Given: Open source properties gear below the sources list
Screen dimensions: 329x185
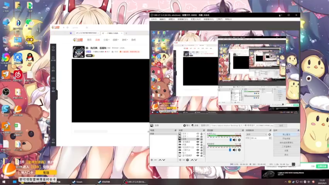Looking at the screenshot, I should coord(188,160).
